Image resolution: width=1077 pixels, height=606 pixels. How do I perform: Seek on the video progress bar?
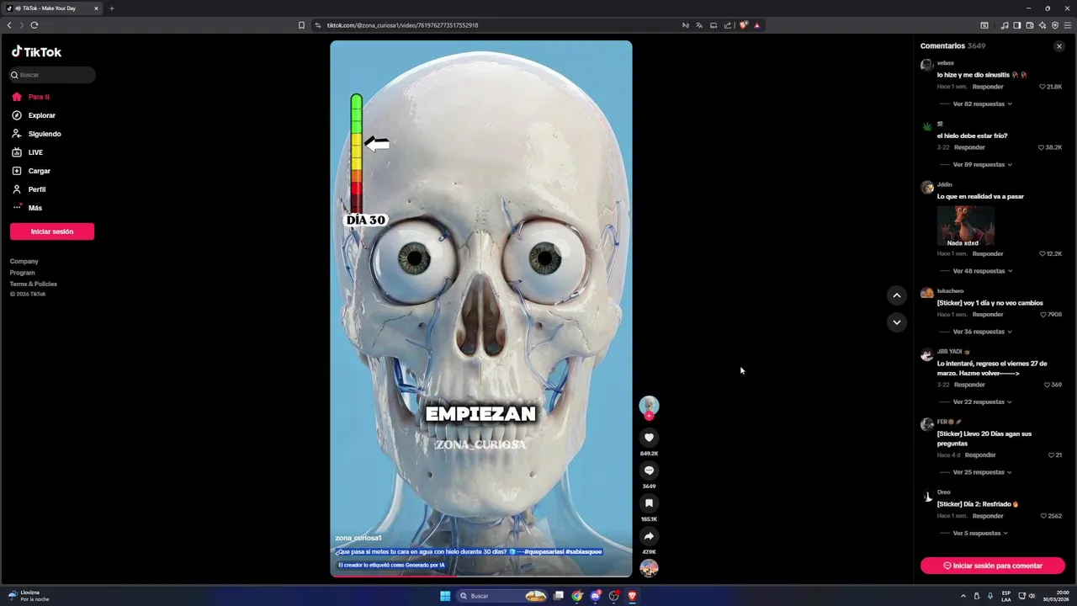click(x=480, y=576)
